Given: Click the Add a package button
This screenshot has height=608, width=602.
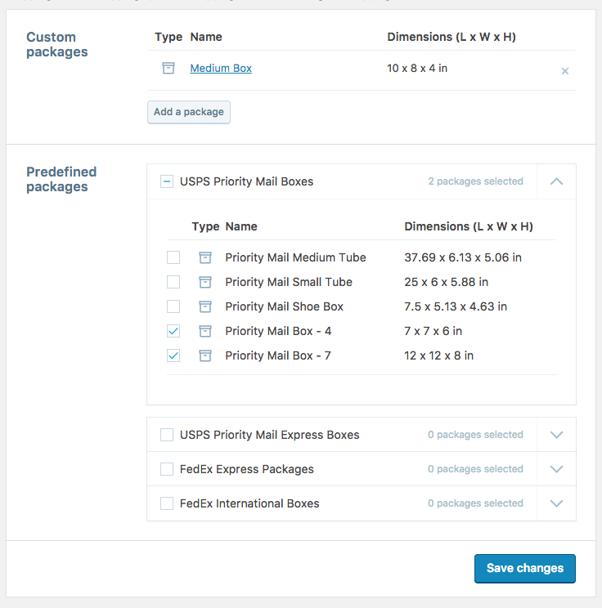Looking at the screenshot, I should pyautogui.click(x=189, y=112).
